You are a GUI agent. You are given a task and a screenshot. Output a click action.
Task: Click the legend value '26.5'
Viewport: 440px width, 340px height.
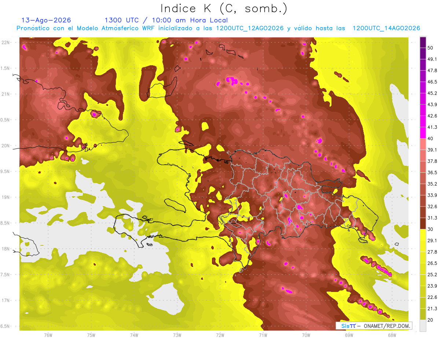[432, 263]
